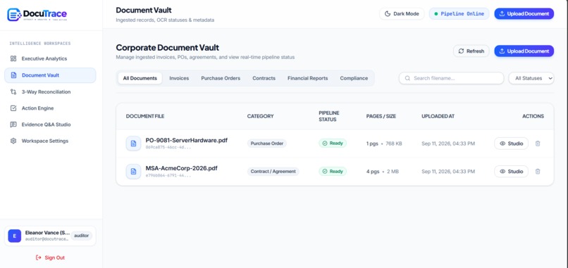Screen dimensions: 568x268
Task: Open 3-Way Reconciliation workspace
Action: tap(50, 92)
